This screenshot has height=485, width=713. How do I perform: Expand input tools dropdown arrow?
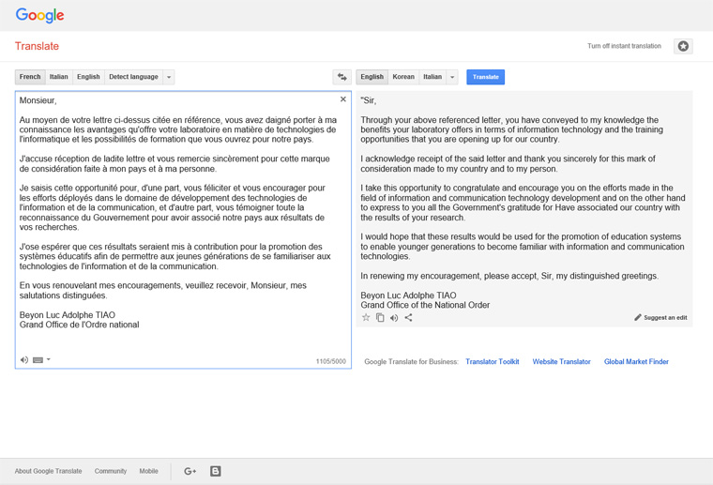pyautogui.click(x=49, y=359)
